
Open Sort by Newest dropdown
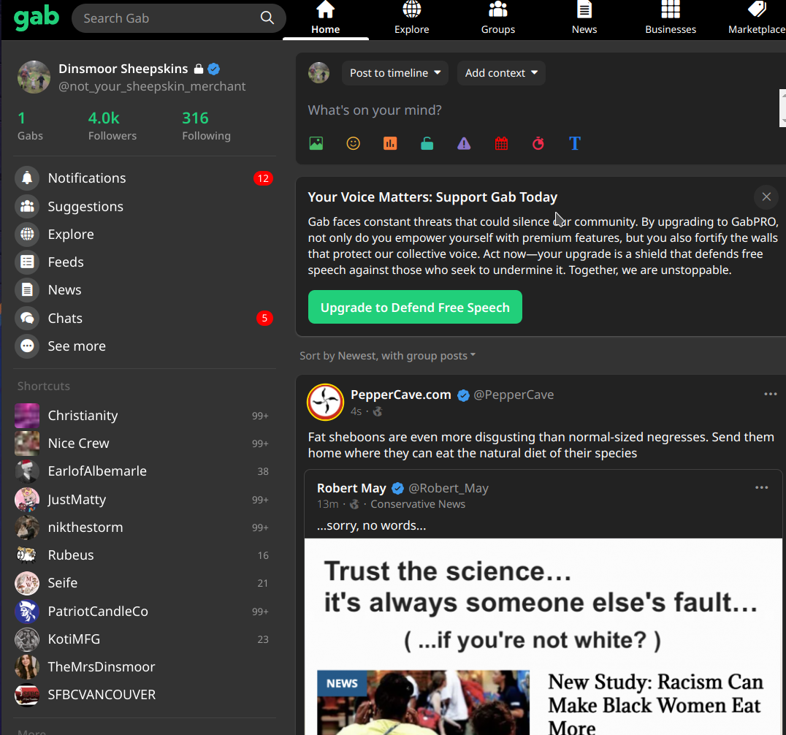pyautogui.click(x=387, y=356)
